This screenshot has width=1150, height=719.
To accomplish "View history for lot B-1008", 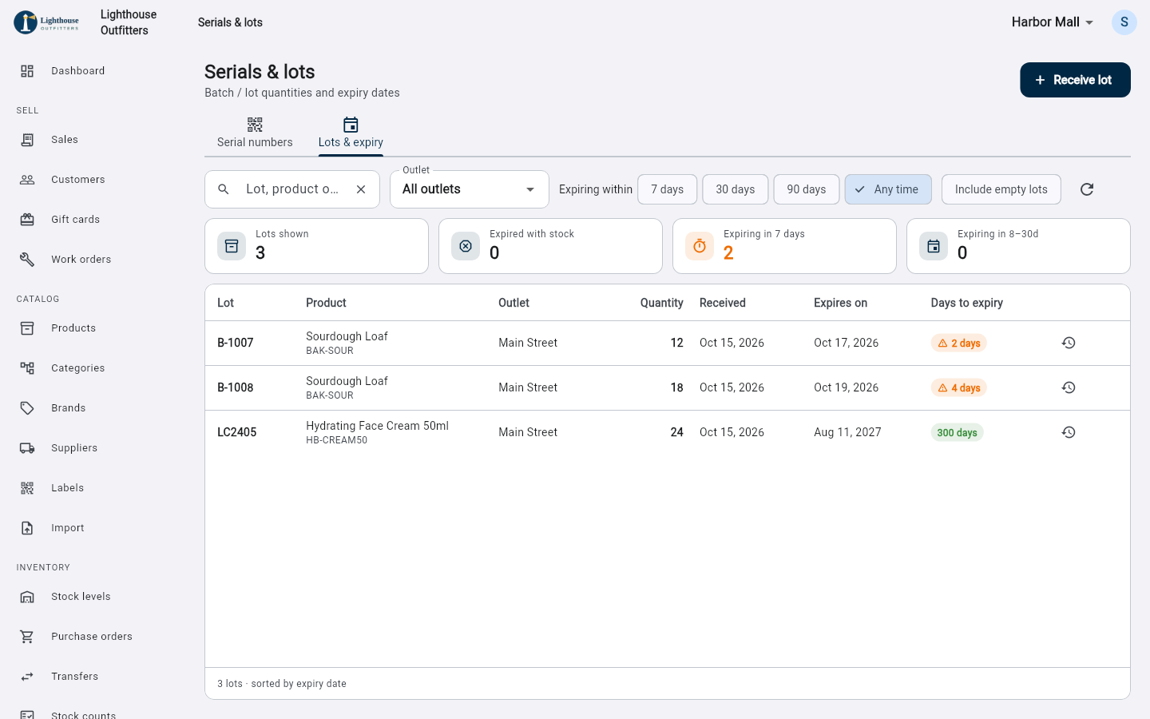I will [1069, 387].
